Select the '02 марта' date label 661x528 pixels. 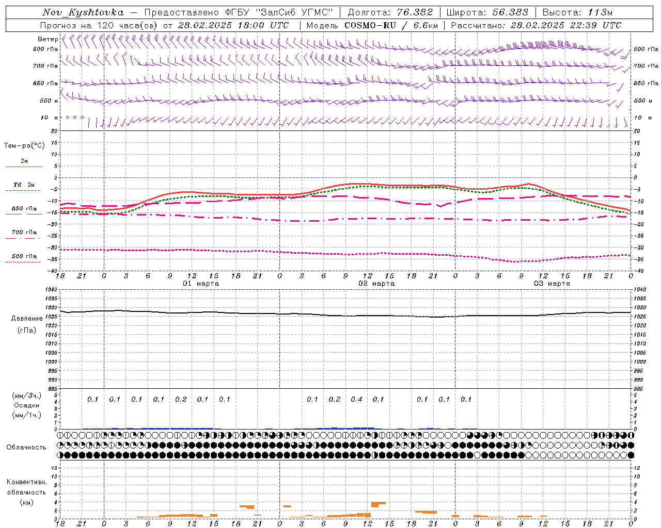pyautogui.click(x=376, y=284)
